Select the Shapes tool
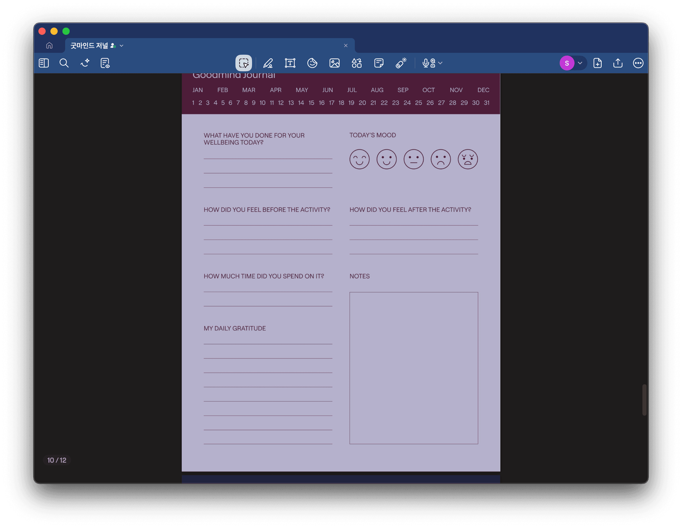Image resolution: width=682 pixels, height=528 pixels. pyautogui.click(x=357, y=63)
